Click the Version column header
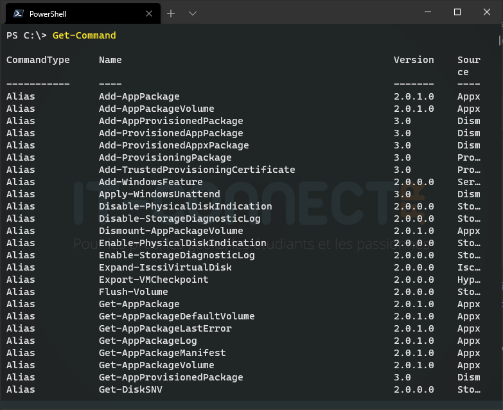The image size is (503, 410). click(x=414, y=60)
